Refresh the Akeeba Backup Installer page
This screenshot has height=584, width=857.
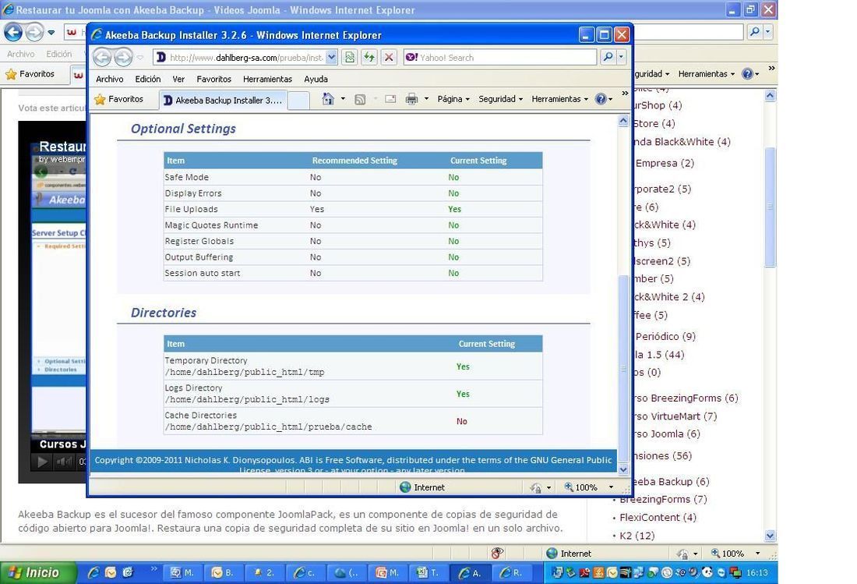coord(369,57)
